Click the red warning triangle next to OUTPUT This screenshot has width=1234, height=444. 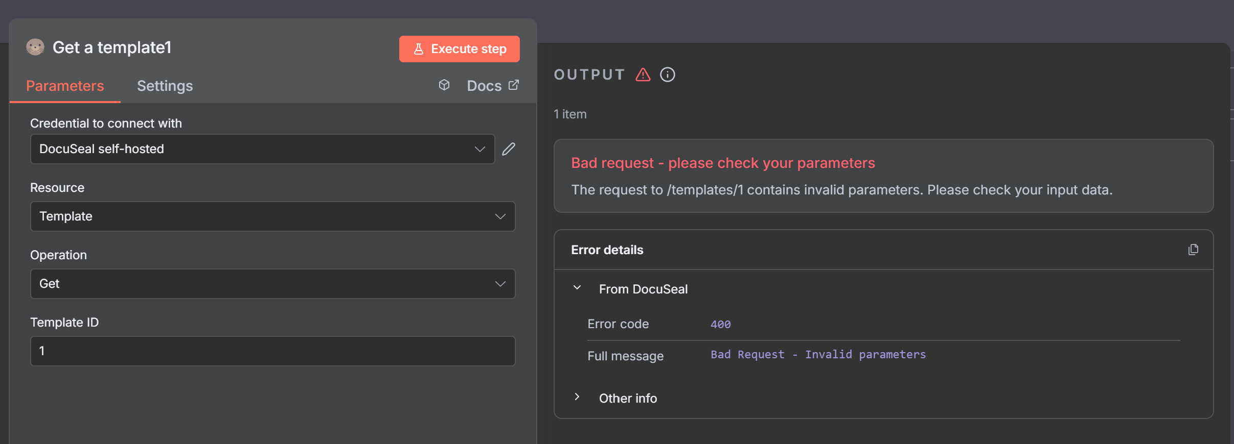[x=643, y=75]
